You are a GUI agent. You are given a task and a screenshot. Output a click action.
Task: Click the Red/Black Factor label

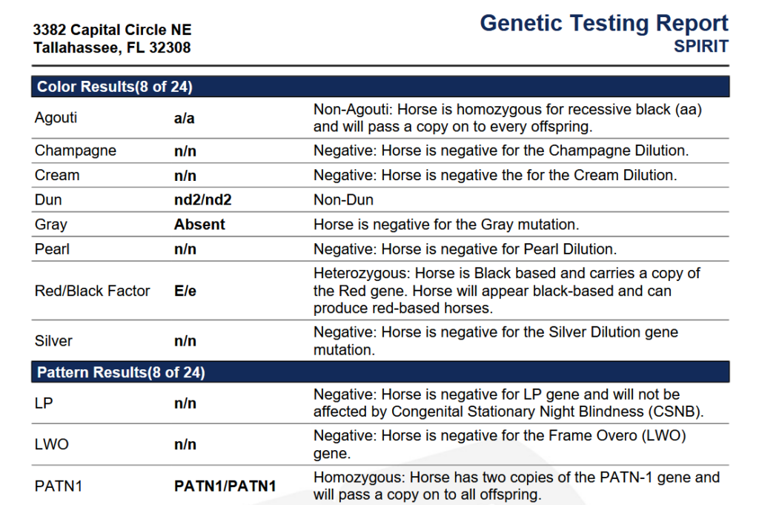(93, 291)
